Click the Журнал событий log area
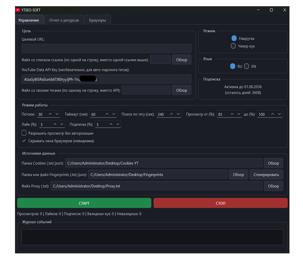 pyautogui.click(x=152, y=237)
